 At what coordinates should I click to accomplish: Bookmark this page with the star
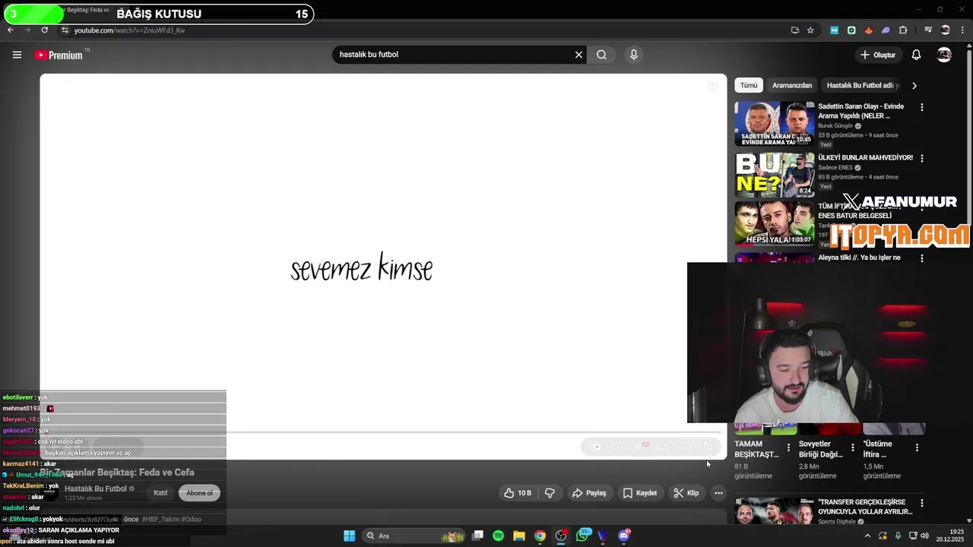click(810, 30)
